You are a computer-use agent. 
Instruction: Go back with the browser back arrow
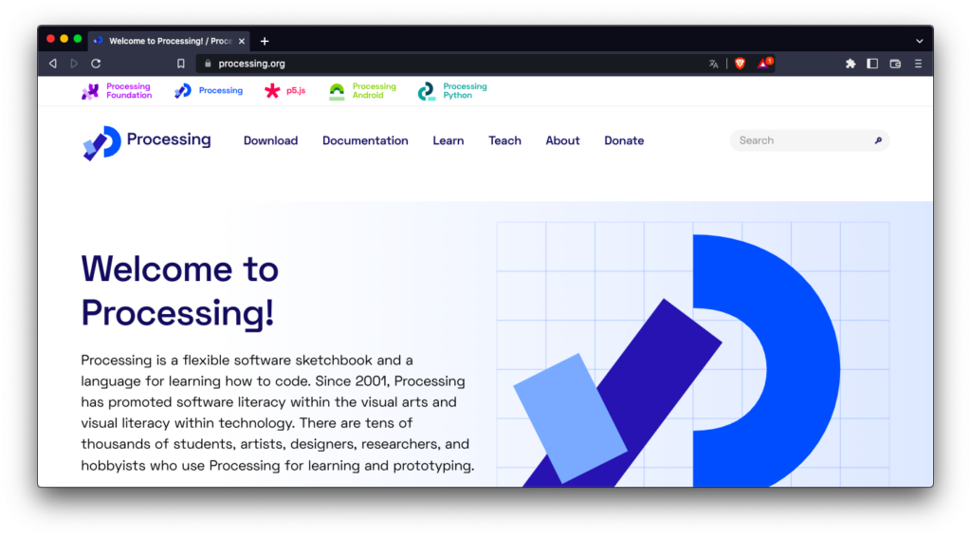point(53,64)
